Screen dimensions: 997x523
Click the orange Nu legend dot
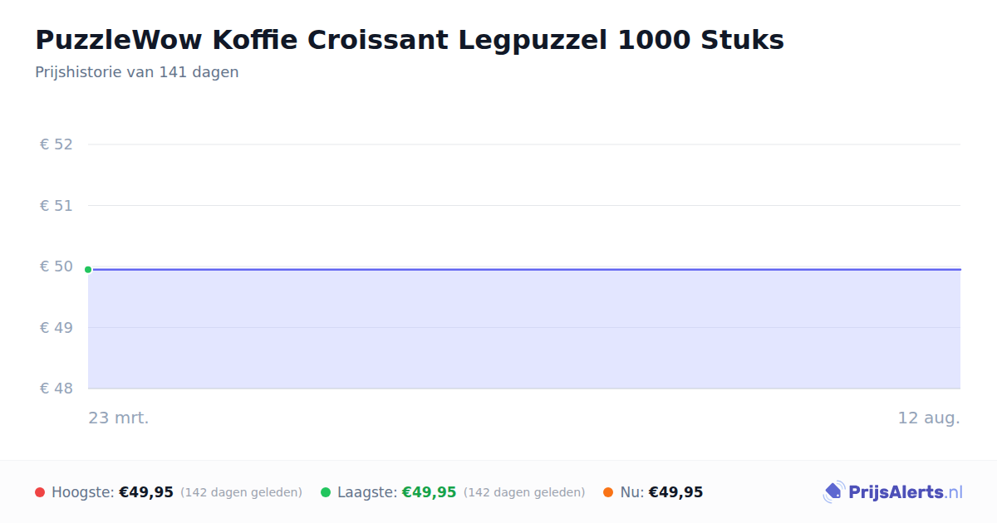[608, 492]
